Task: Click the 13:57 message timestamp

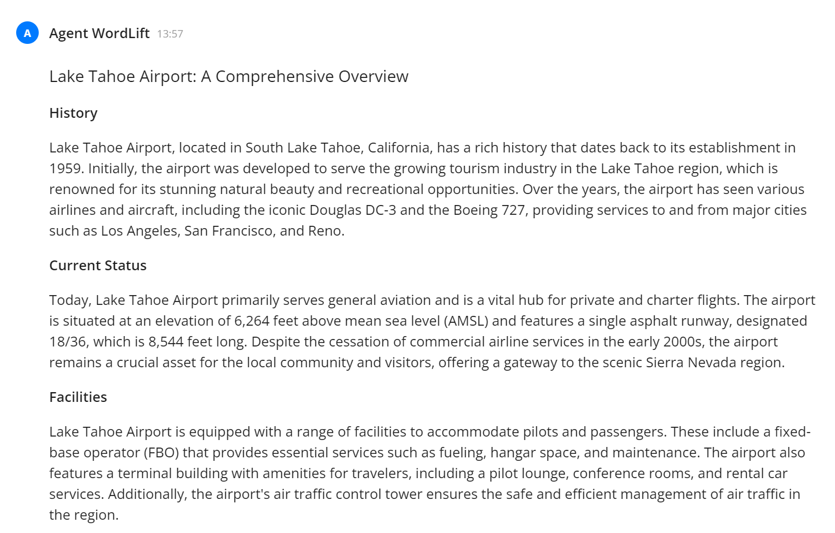Action: pyautogui.click(x=170, y=34)
